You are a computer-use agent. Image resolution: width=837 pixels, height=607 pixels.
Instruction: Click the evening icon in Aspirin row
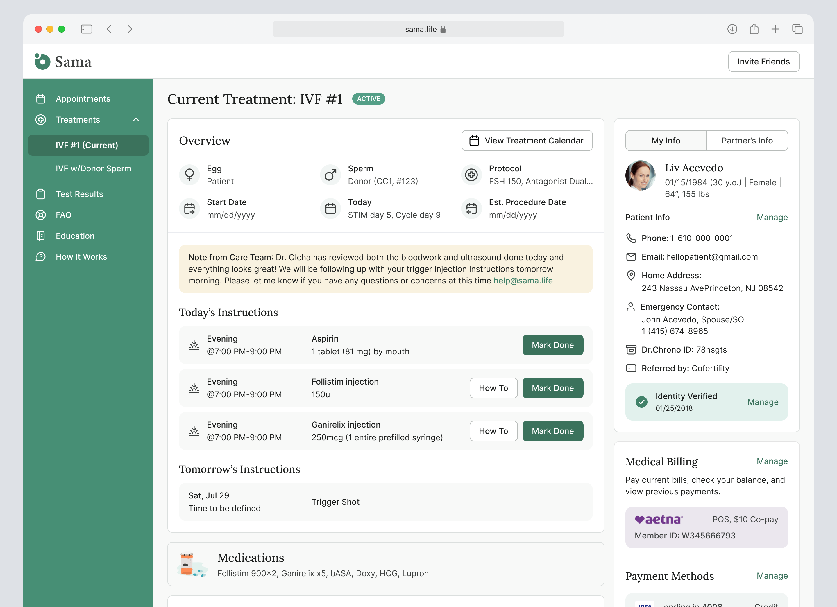point(194,345)
